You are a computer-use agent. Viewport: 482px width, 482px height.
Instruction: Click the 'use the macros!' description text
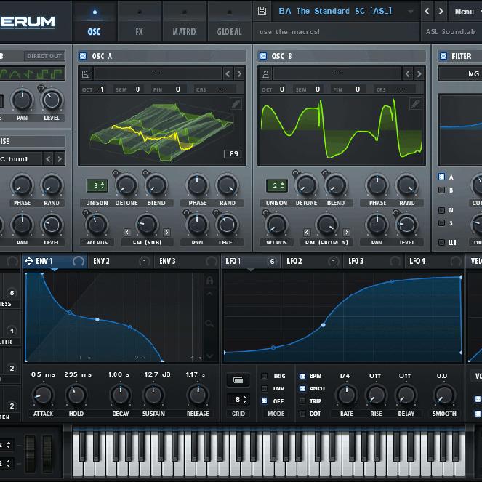(289, 32)
